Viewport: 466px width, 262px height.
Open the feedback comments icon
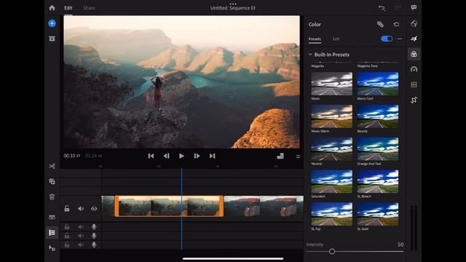[414, 8]
